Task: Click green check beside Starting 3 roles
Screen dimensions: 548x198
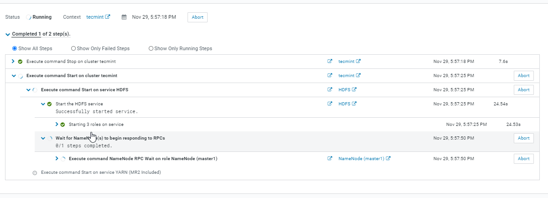Action: pos(63,124)
